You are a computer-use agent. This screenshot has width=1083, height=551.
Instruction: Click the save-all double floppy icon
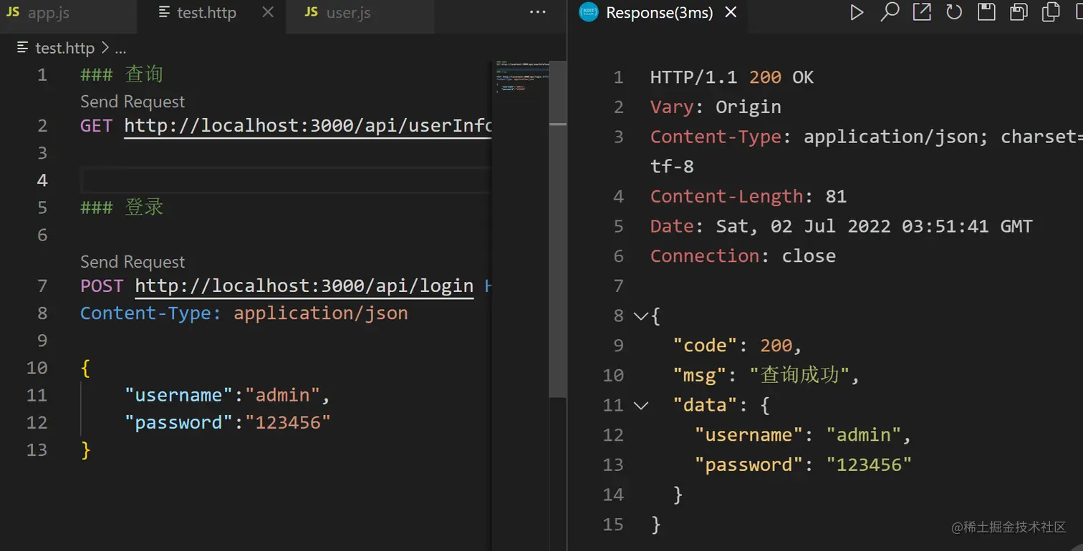click(1019, 12)
